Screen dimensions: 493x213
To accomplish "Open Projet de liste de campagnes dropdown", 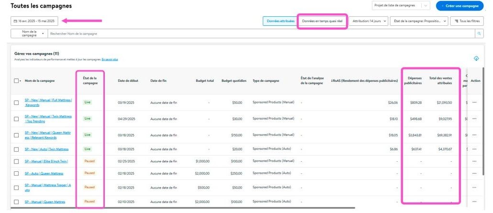I will tap(401, 6).
